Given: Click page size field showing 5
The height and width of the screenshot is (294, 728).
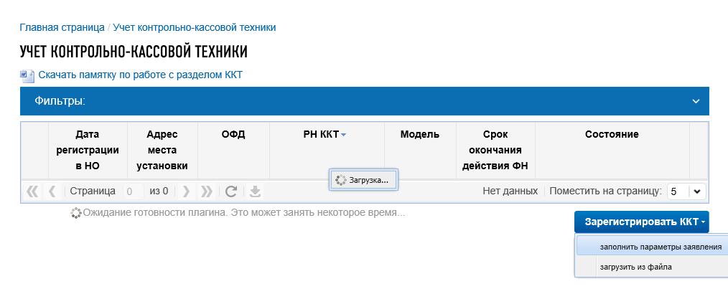Looking at the screenshot, I should pos(678,191).
